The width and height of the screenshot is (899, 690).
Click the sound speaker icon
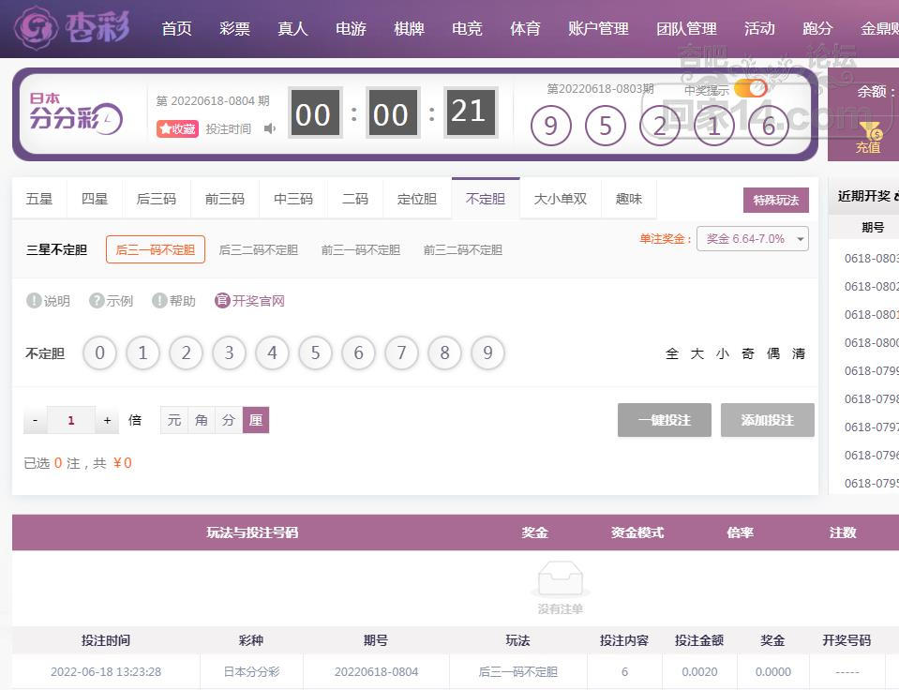click(270, 128)
